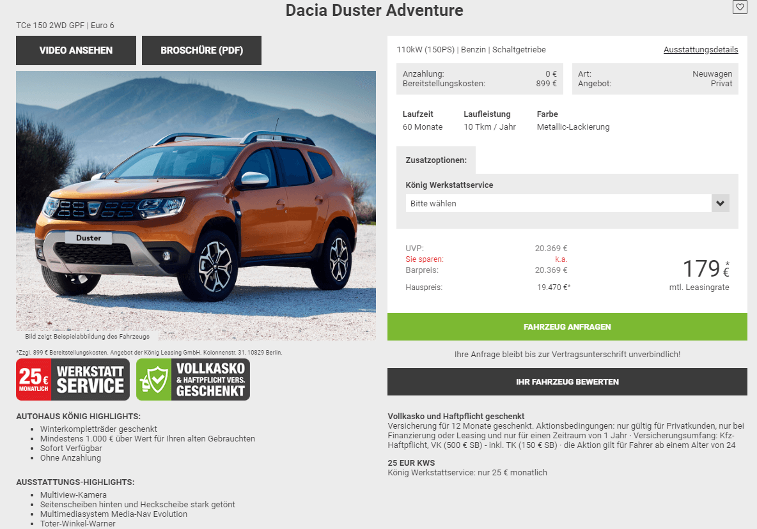The image size is (757, 529).
Task: Select the Zusatzoptionen tab
Action: [x=436, y=160]
